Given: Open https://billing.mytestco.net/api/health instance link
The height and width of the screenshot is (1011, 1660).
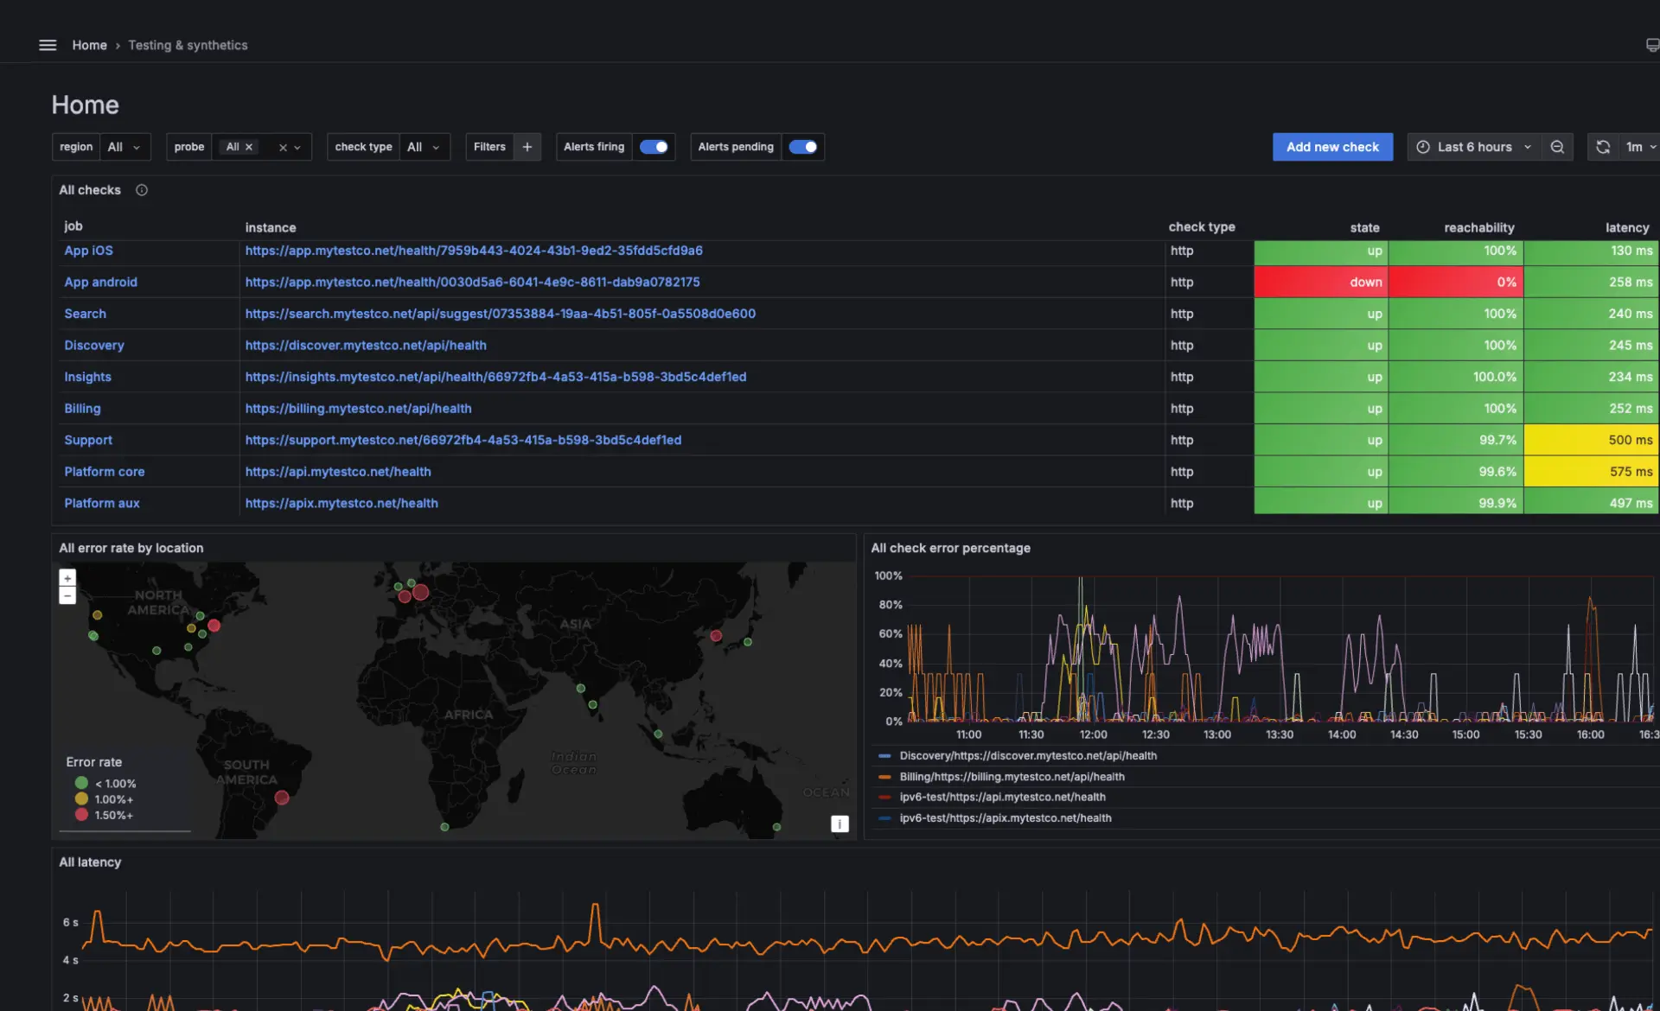Looking at the screenshot, I should point(358,409).
